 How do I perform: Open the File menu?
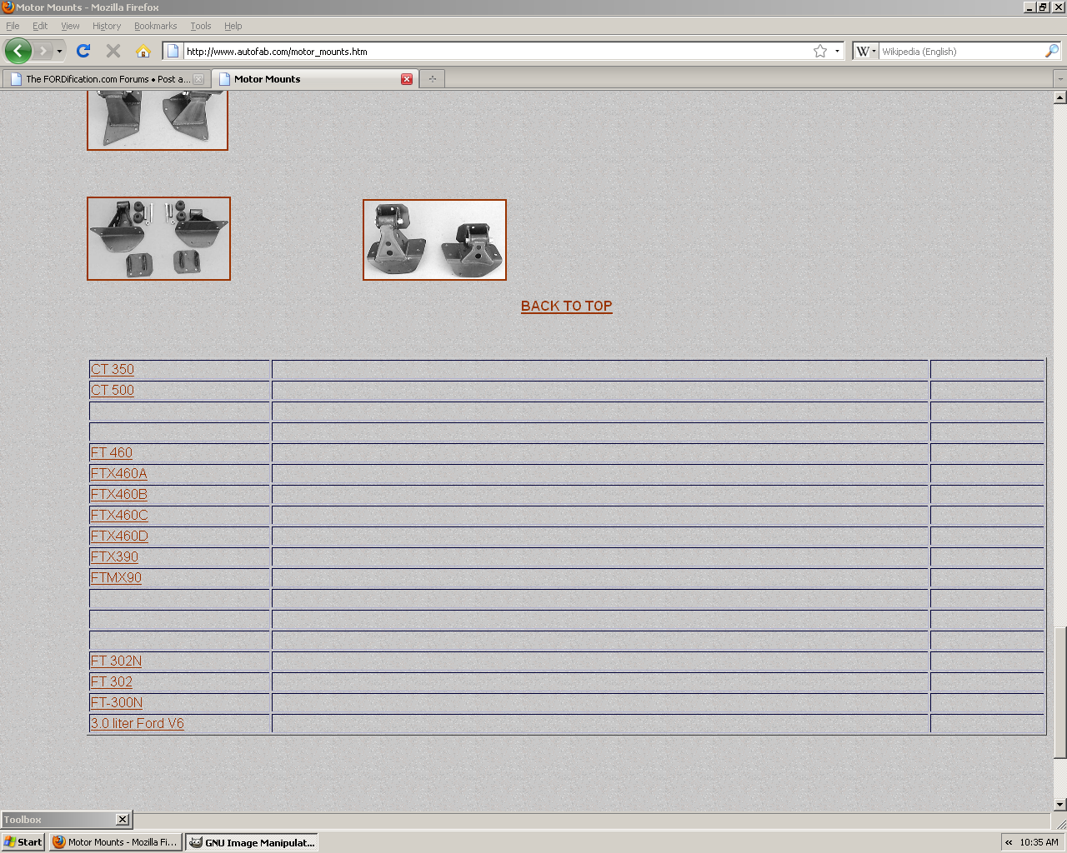[x=13, y=26]
